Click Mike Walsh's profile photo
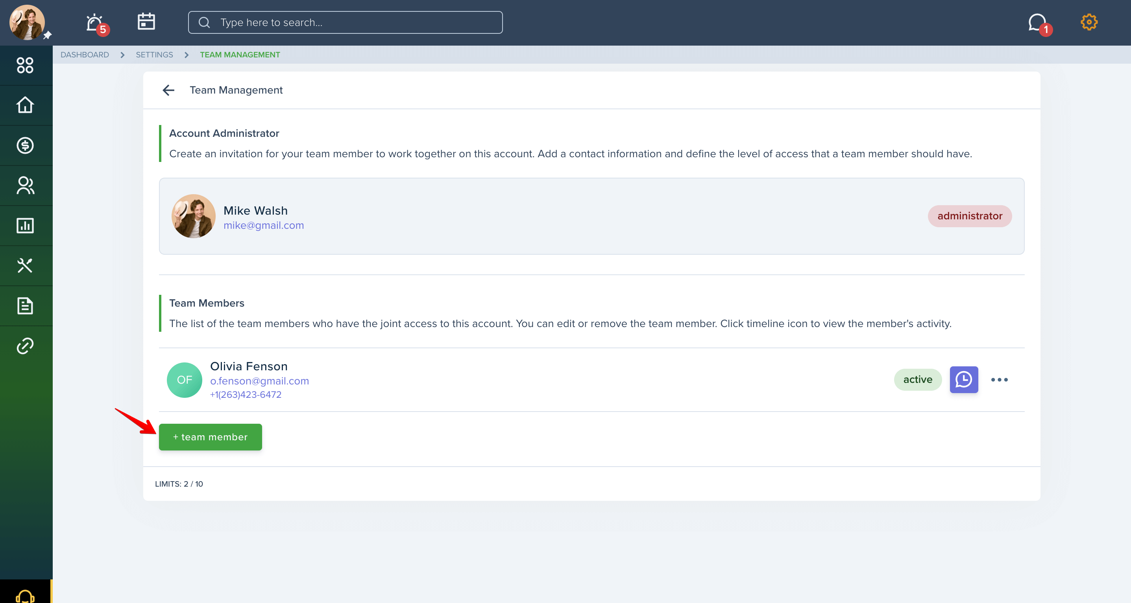The image size is (1131, 603). pos(193,216)
